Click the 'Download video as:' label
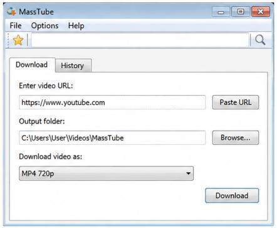 coord(51,157)
